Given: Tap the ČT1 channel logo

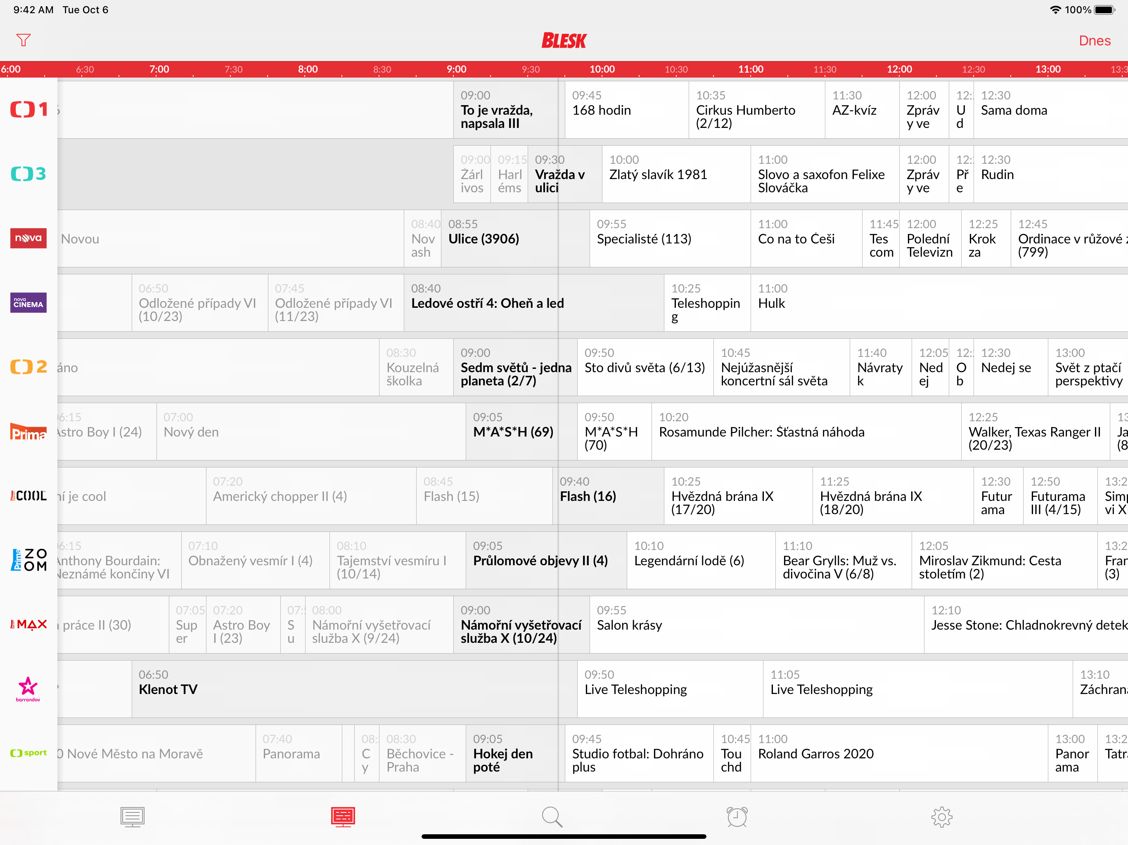Looking at the screenshot, I should point(28,110).
